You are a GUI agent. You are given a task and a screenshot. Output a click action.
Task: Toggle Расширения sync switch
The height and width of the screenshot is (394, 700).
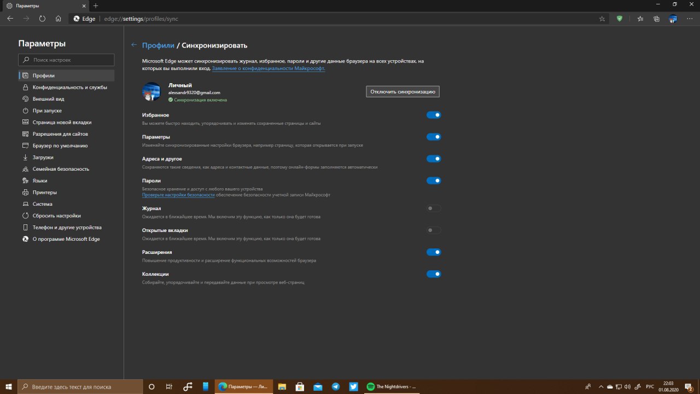434,252
